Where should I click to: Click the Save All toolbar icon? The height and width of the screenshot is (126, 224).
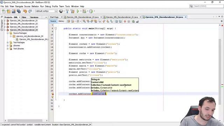point(19,11)
